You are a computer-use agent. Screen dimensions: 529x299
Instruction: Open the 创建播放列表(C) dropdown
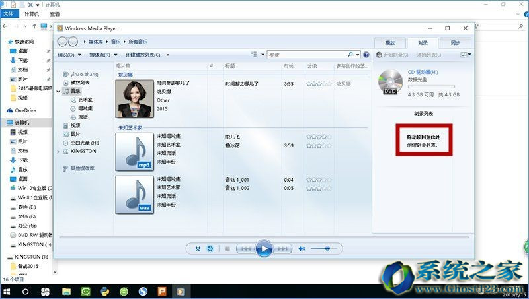[147, 55]
